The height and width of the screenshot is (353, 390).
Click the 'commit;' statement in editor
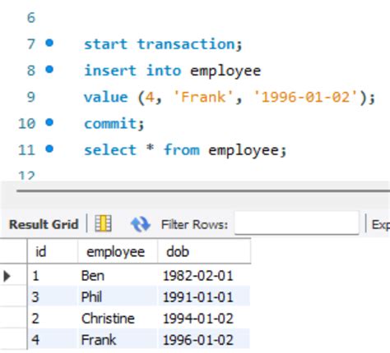(114, 124)
